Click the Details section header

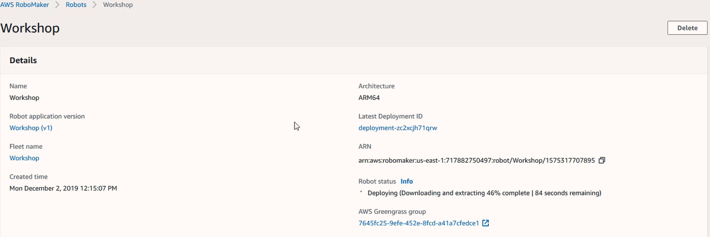coord(23,60)
